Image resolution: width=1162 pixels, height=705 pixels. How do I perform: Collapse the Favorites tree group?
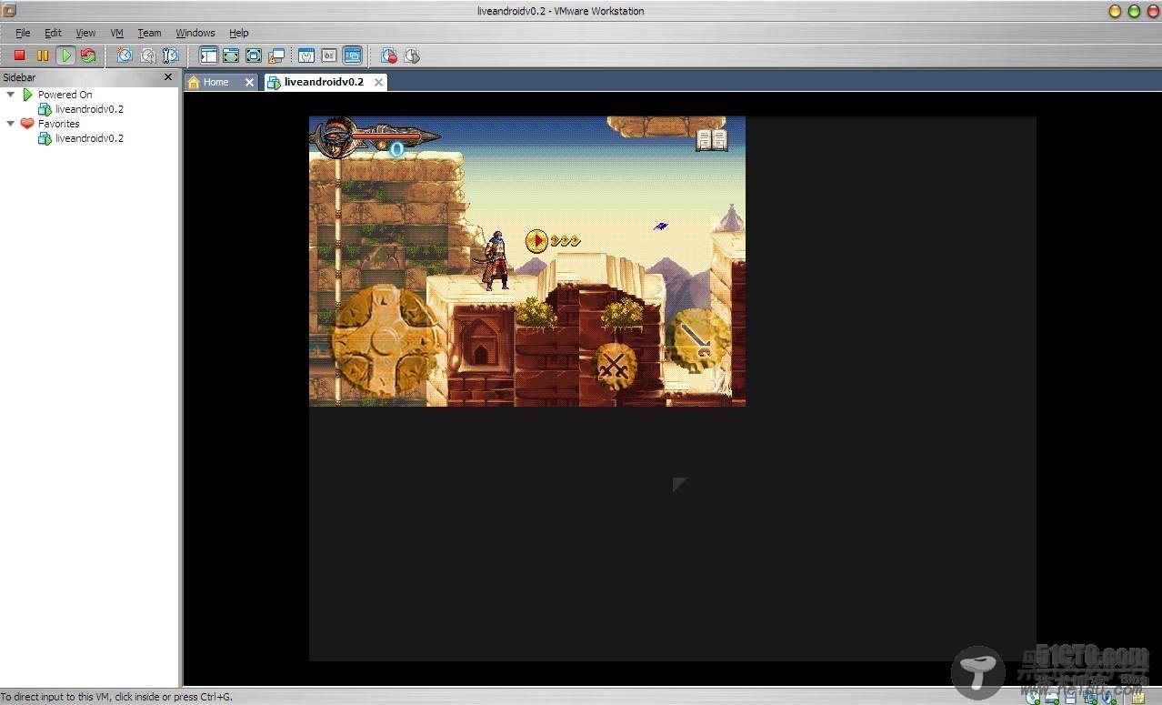coord(10,124)
